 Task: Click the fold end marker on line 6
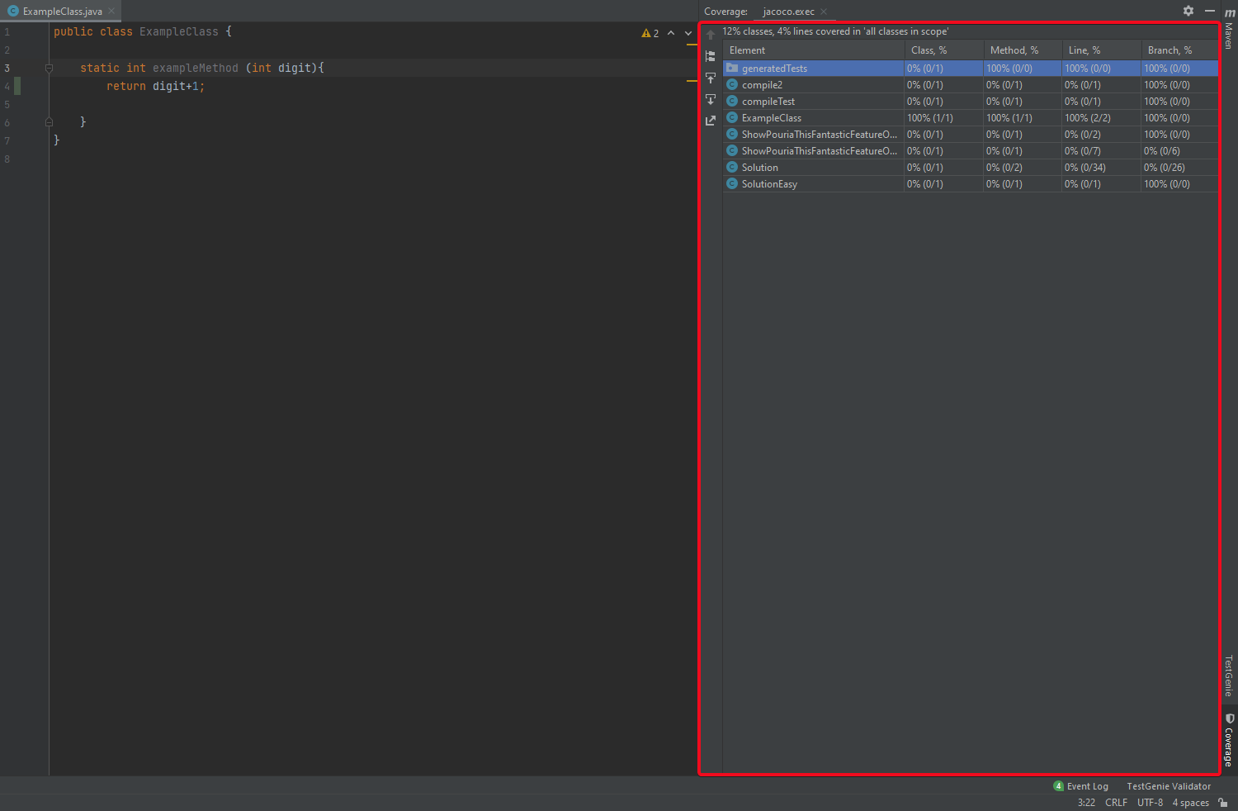(49, 122)
